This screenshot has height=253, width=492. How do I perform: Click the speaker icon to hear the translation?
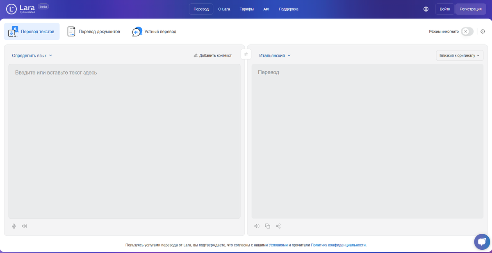(x=257, y=226)
